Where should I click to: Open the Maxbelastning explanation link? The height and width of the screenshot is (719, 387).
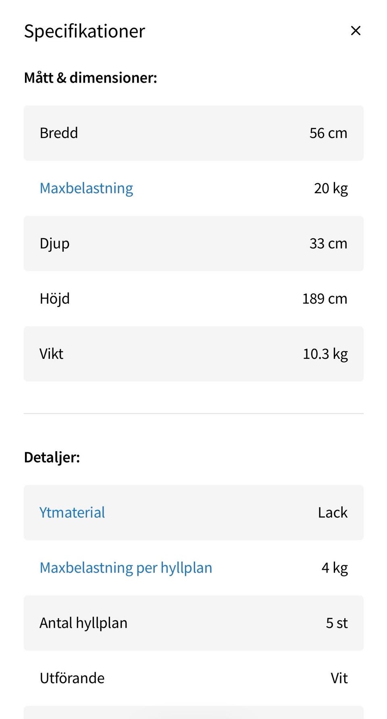pos(86,188)
